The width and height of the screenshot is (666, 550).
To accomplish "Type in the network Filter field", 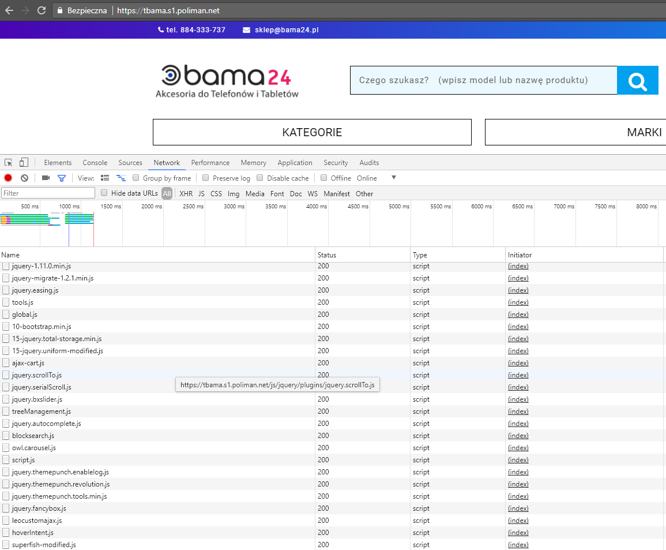I will (x=48, y=193).
